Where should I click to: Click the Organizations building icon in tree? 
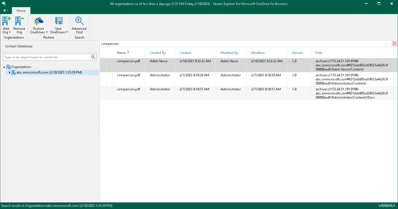coord(9,67)
